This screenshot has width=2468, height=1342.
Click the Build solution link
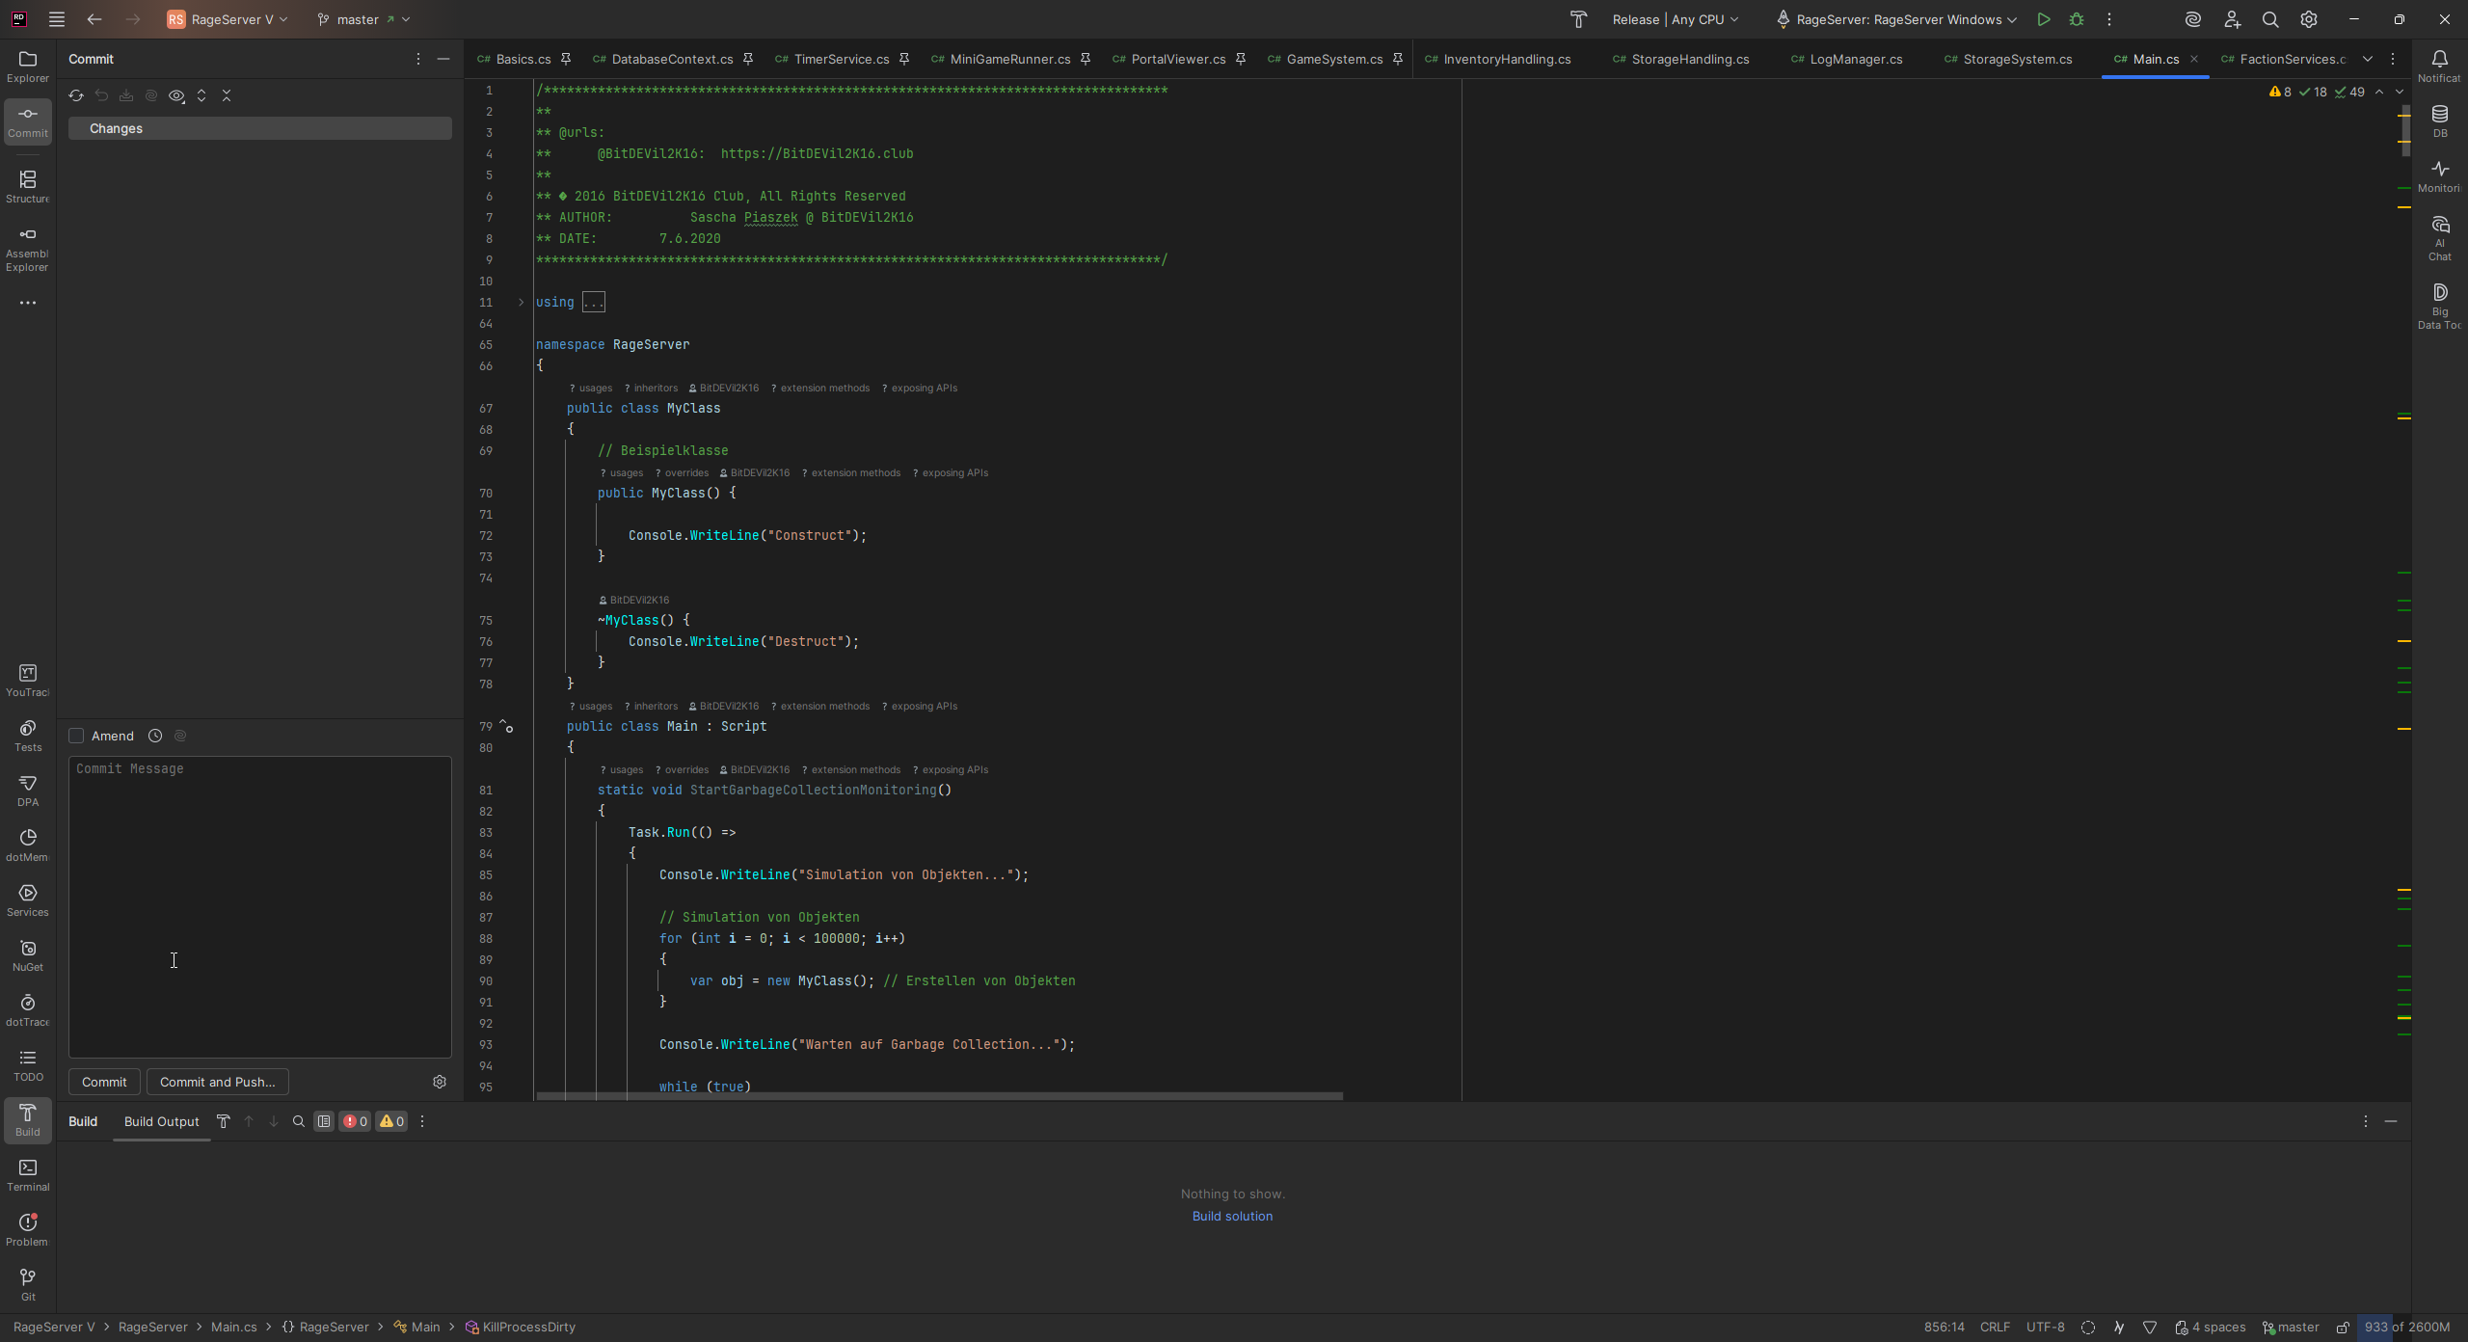1231,1216
